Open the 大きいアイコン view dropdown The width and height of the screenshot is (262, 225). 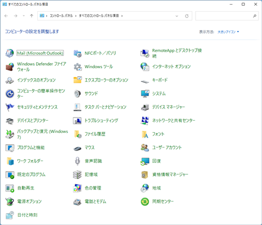tap(228, 31)
